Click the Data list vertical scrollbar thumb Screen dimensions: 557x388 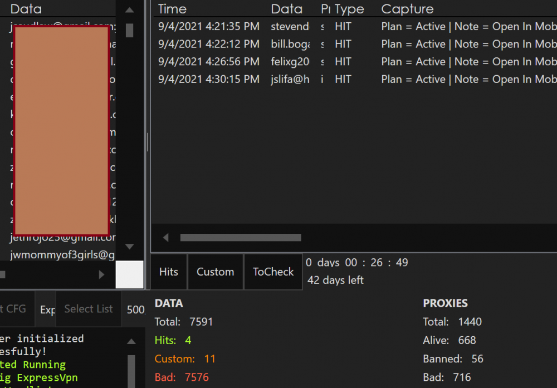pos(129,30)
